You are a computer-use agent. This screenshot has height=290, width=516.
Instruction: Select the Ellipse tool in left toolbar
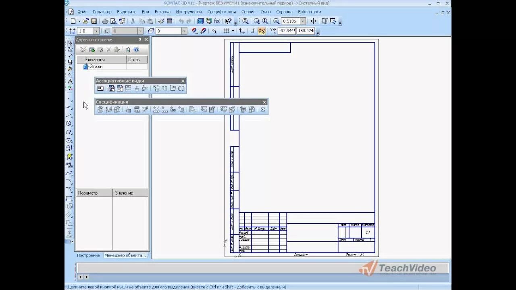[x=69, y=140]
